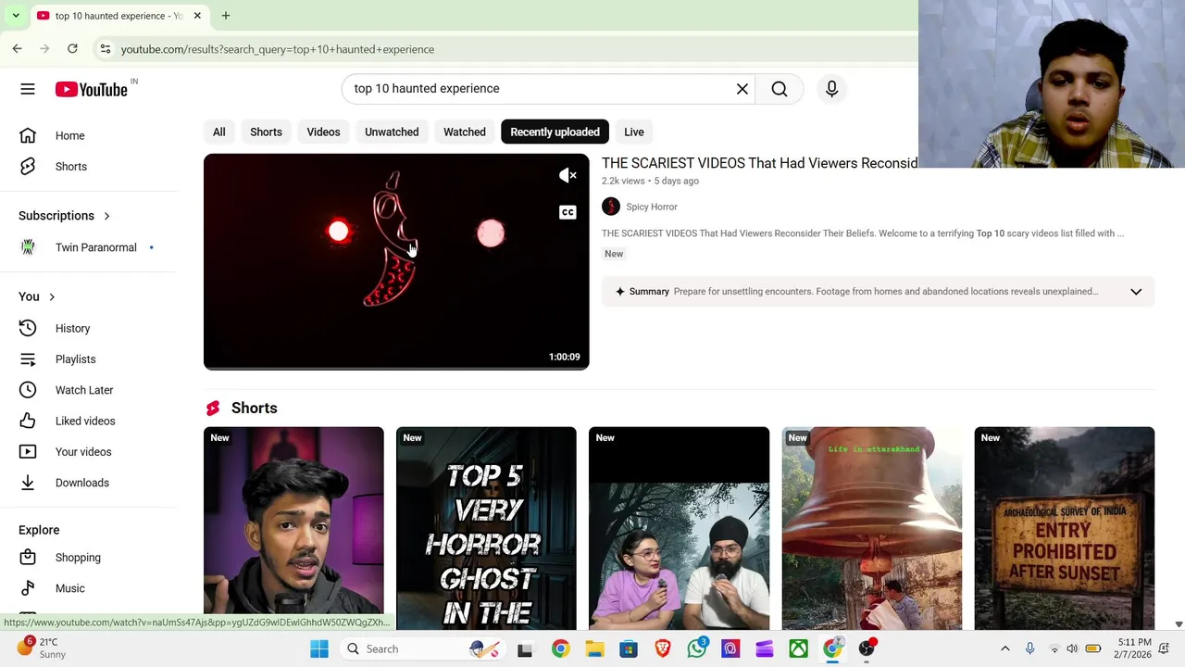This screenshot has width=1185, height=667.
Task: Click the browser address bar URL
Action: 278,49
